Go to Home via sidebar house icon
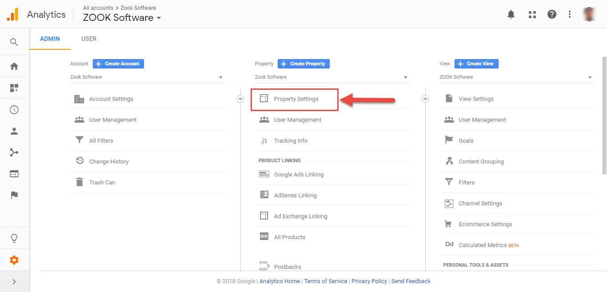 pyautogui.click(x=14, y=66)
